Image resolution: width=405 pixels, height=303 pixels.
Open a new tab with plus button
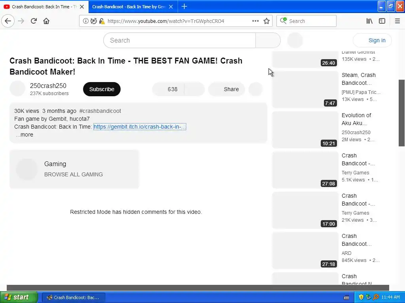[184, 6]
